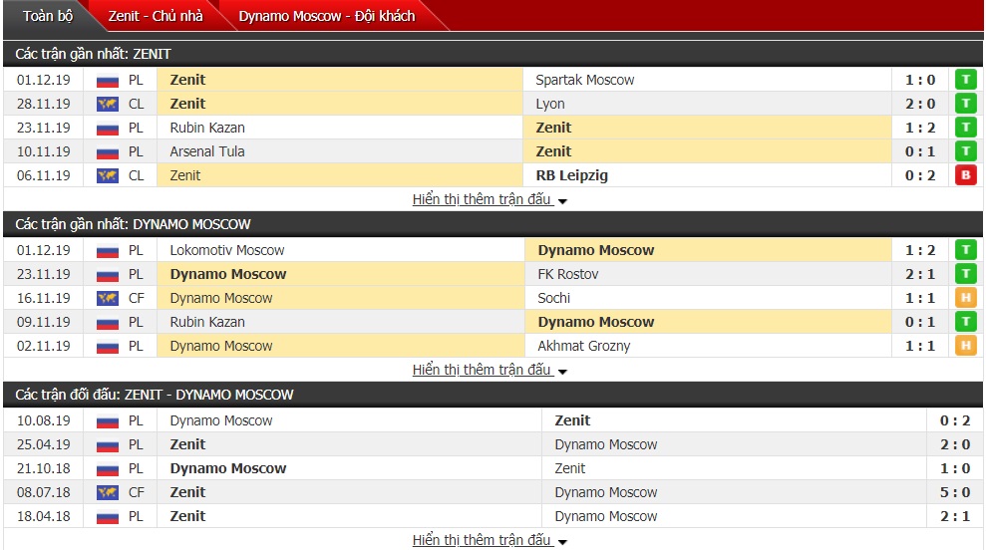Switch to Dynamo Moscow - Đội khách tab
Screen dimensions: 986x550
click(327, 16)
